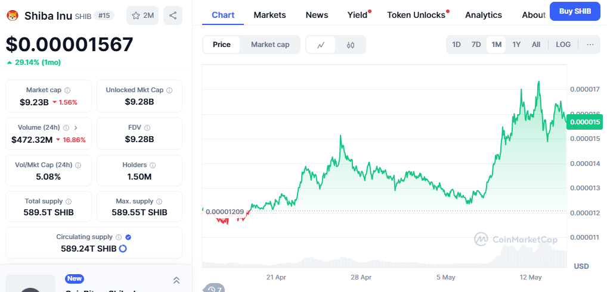Click the FDV info icon
Screen dimensions: 607x292
[x=147, y=127]
